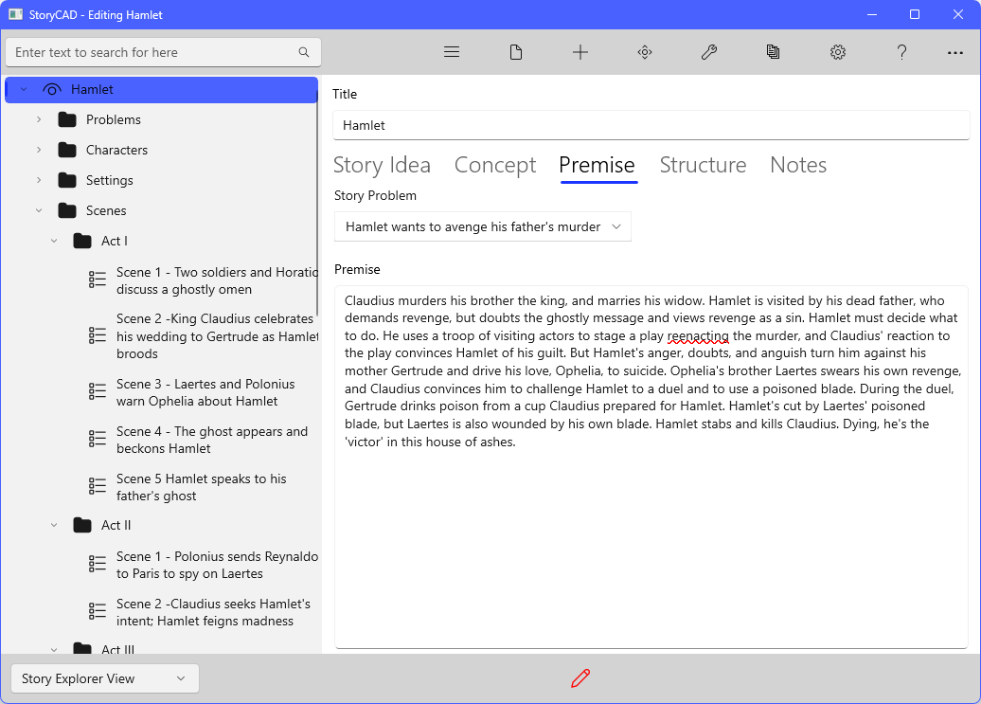Click the red pencil edit status icon
Screen dimensions: 981x704
click(580, 678)
